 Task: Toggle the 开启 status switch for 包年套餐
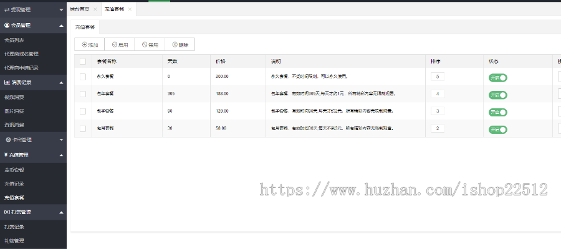point(498,95)
